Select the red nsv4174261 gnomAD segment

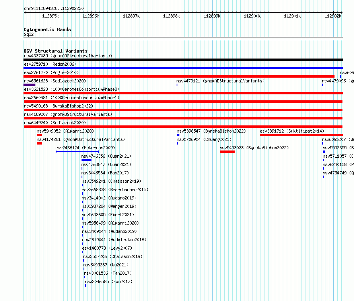click(39, 143)
